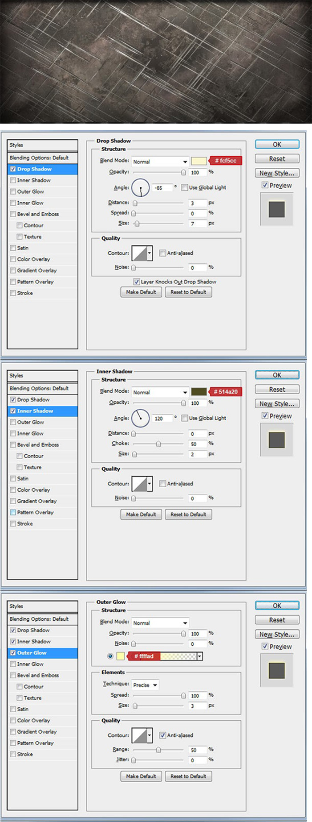Click New Style button in Drop Shadow dialog

(277, 173)
